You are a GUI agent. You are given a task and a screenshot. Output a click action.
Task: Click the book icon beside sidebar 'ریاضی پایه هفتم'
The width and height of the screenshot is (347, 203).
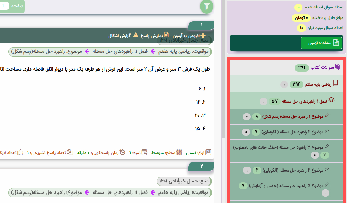[336, 83]
